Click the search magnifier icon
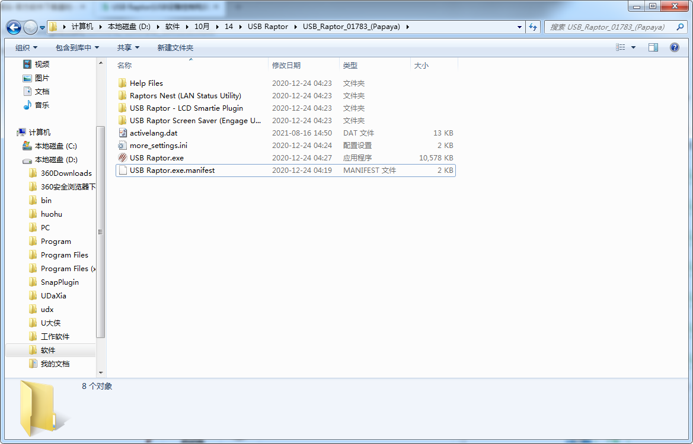Screen dimensions: 693x444 [x=680, y=27]
